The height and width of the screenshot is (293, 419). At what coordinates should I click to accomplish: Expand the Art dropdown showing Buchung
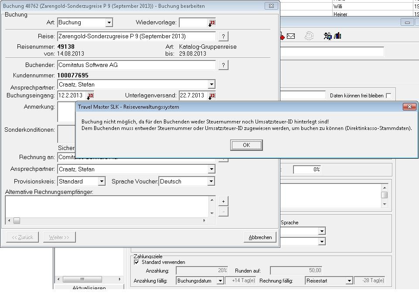109,23
